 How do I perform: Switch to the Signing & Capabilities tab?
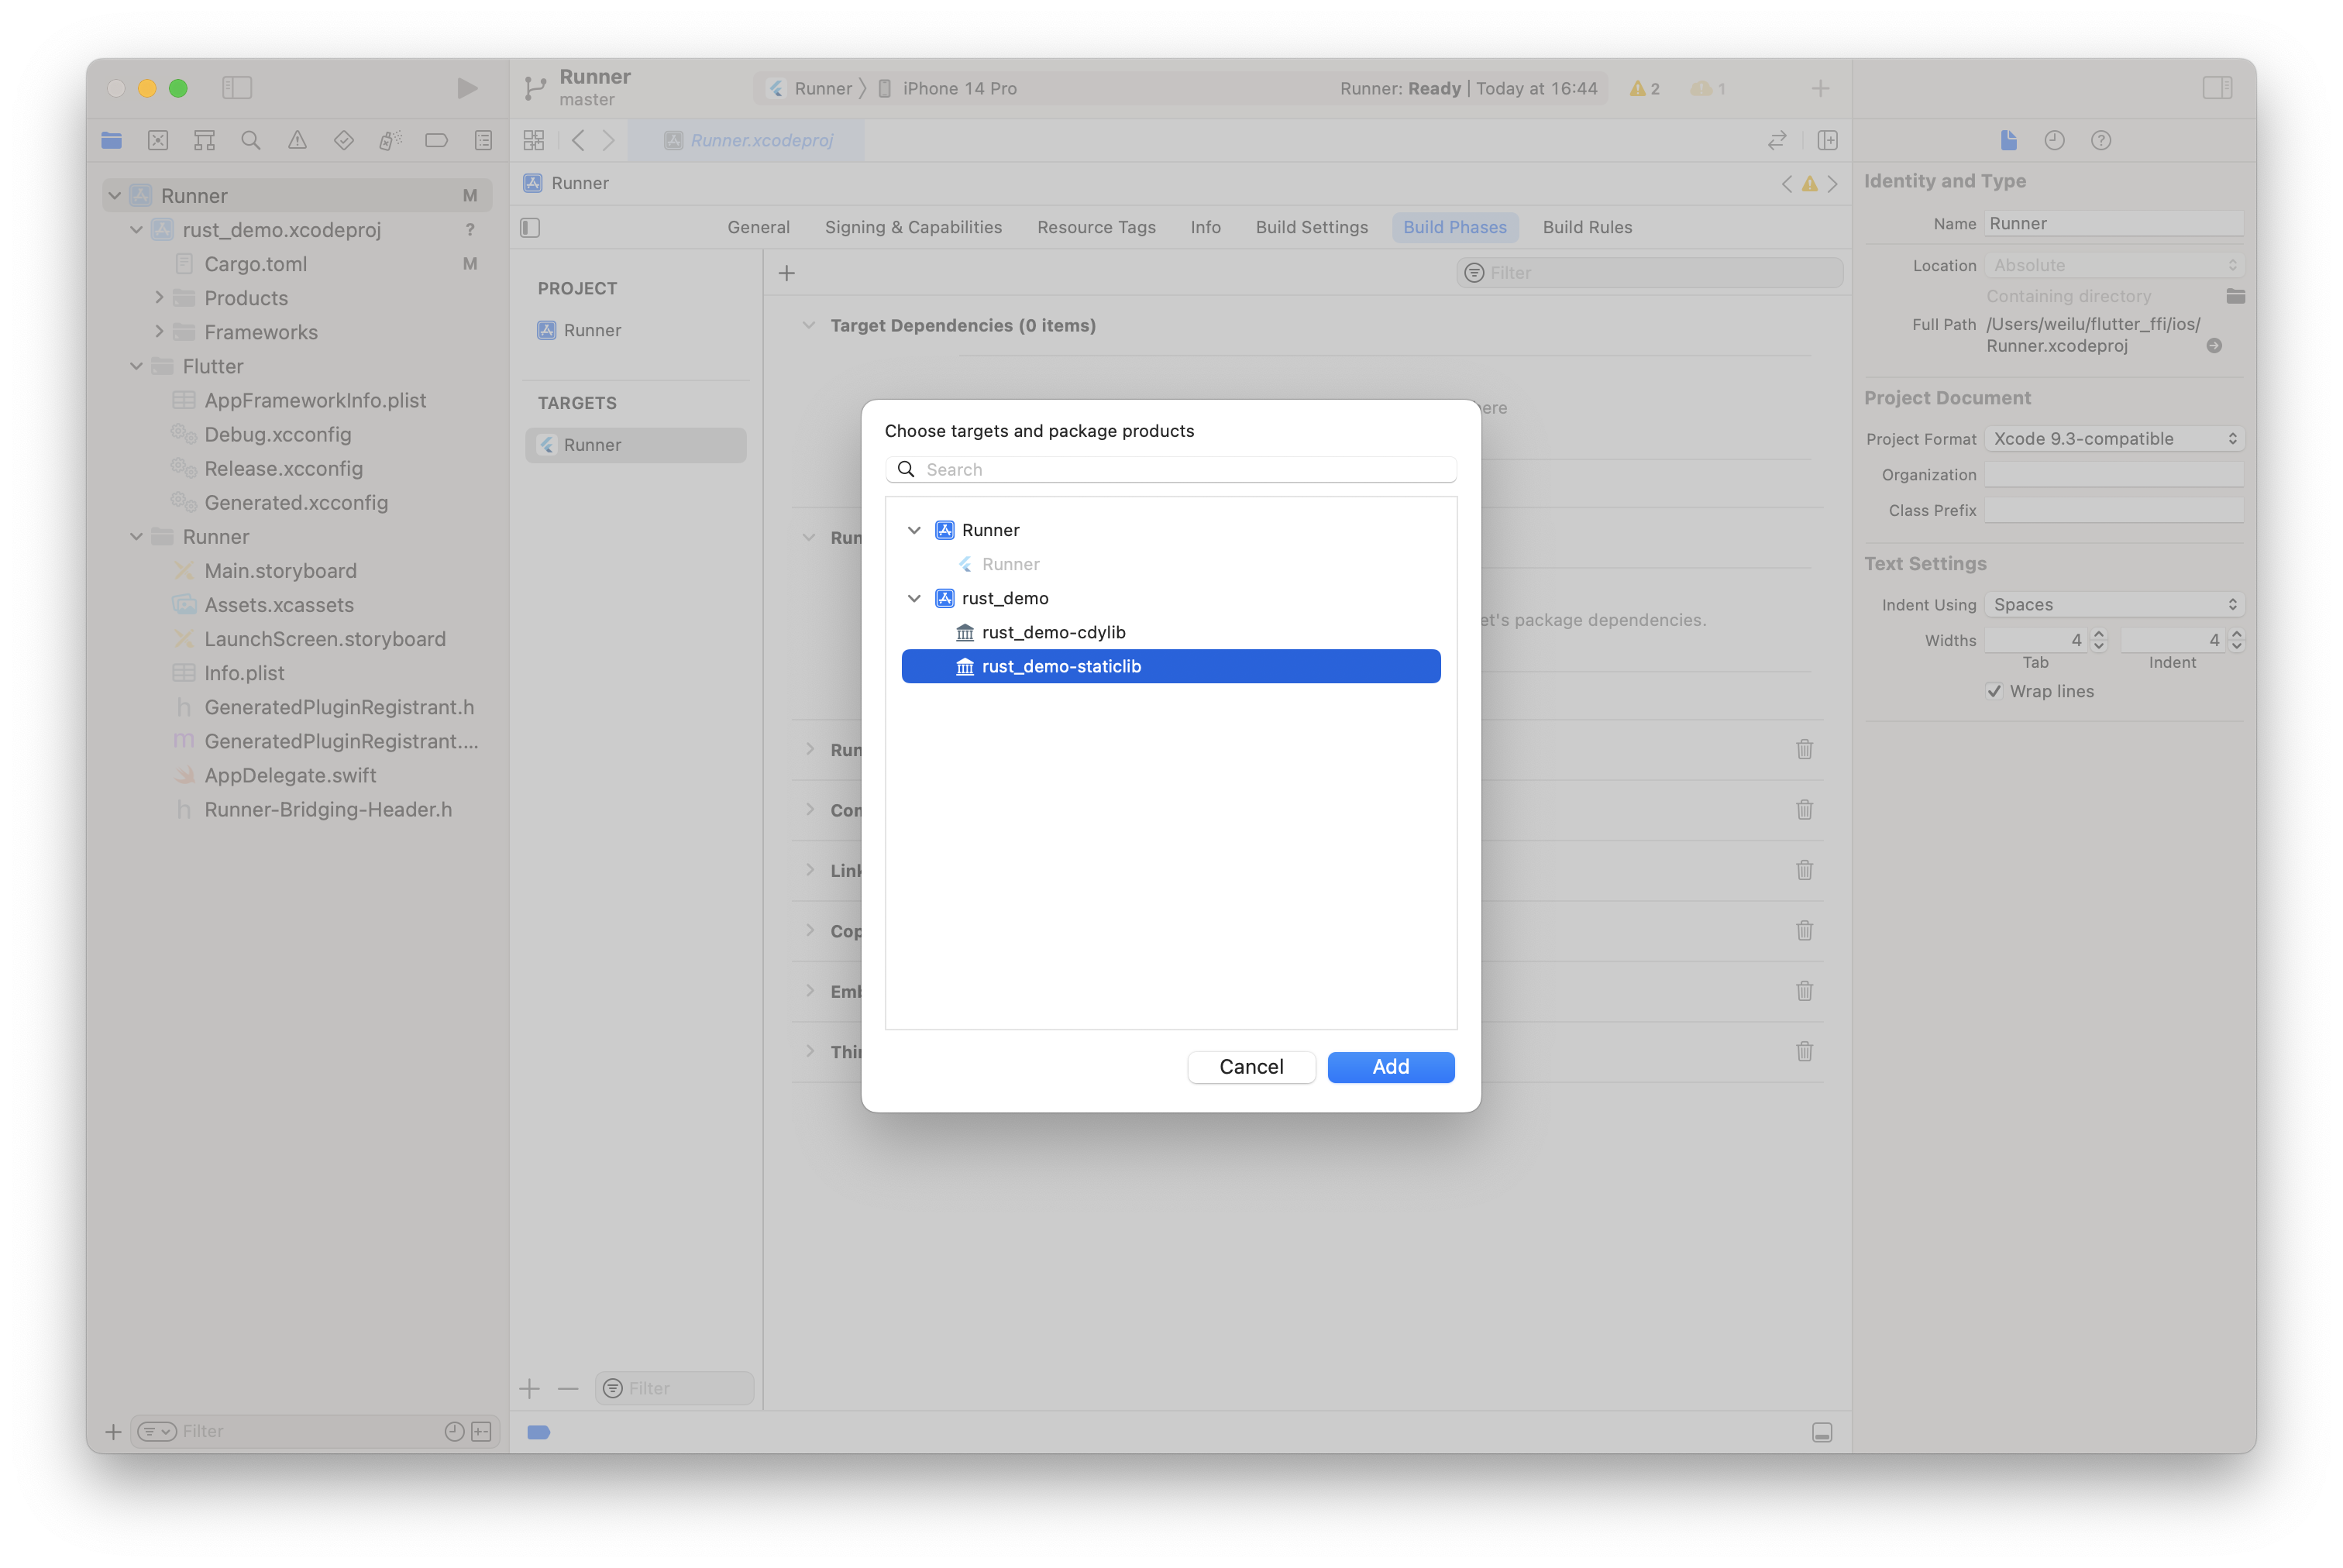tap(912, 227)
